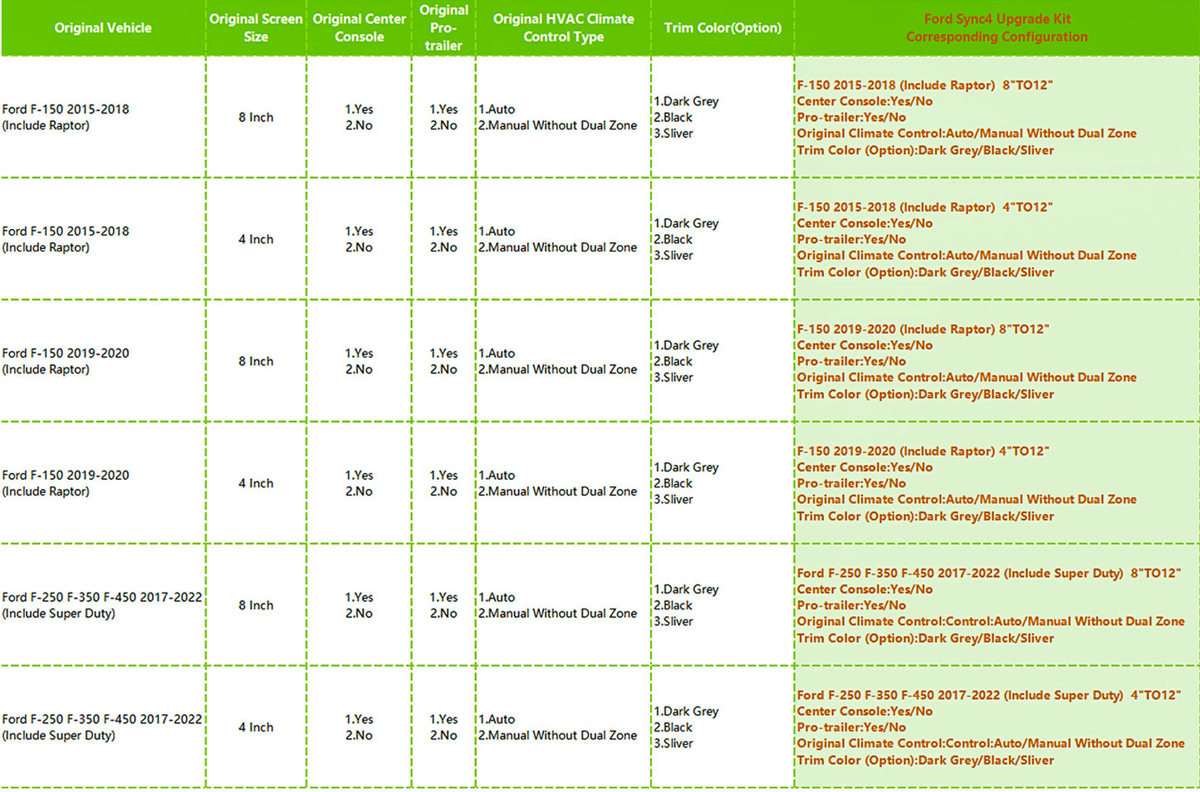Click the Original Vehicle column header
The width and height of the screenshot is (1200, 792).
click(x=103, y=28)
